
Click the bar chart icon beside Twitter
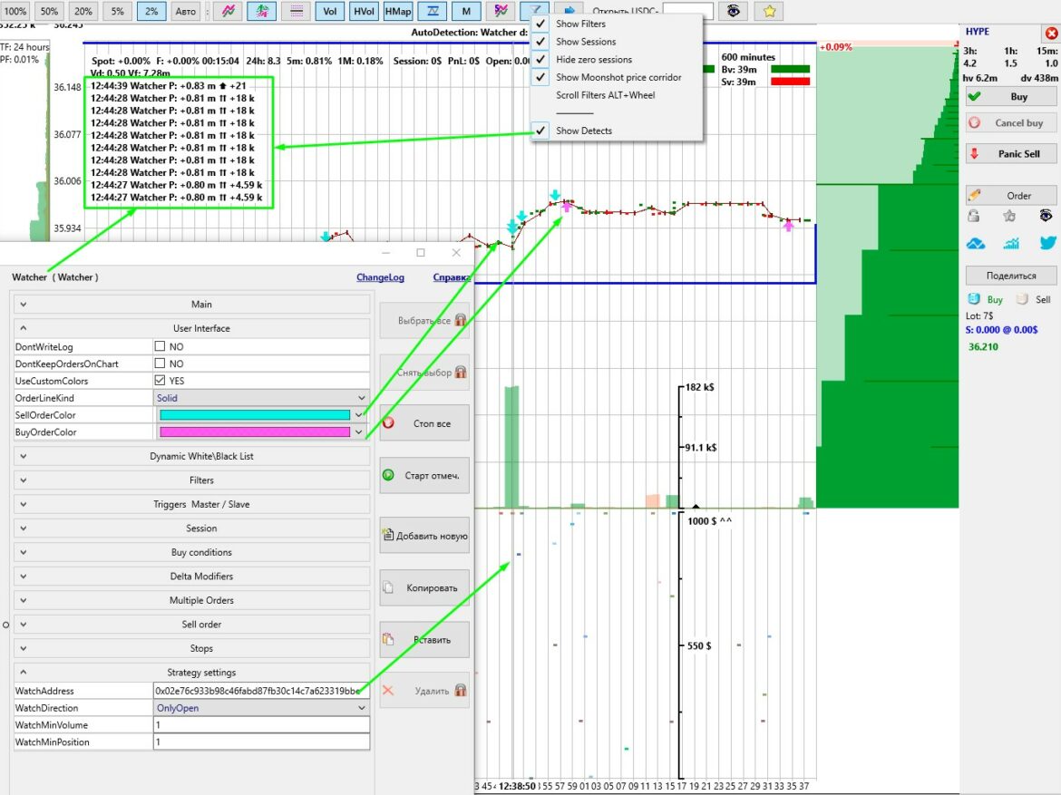(x=1010, y=243)
